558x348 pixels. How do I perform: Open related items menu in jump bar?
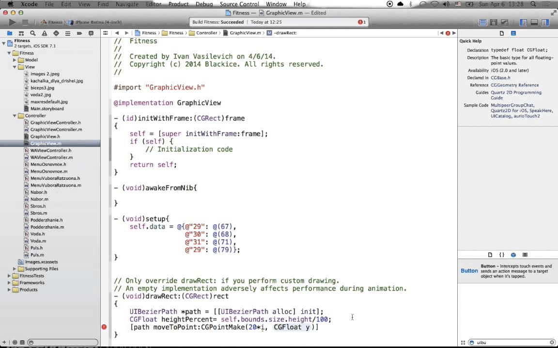(106, 33)
